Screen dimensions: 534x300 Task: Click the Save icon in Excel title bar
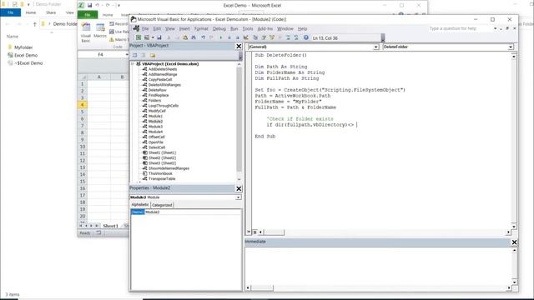(x=90, y=5)
